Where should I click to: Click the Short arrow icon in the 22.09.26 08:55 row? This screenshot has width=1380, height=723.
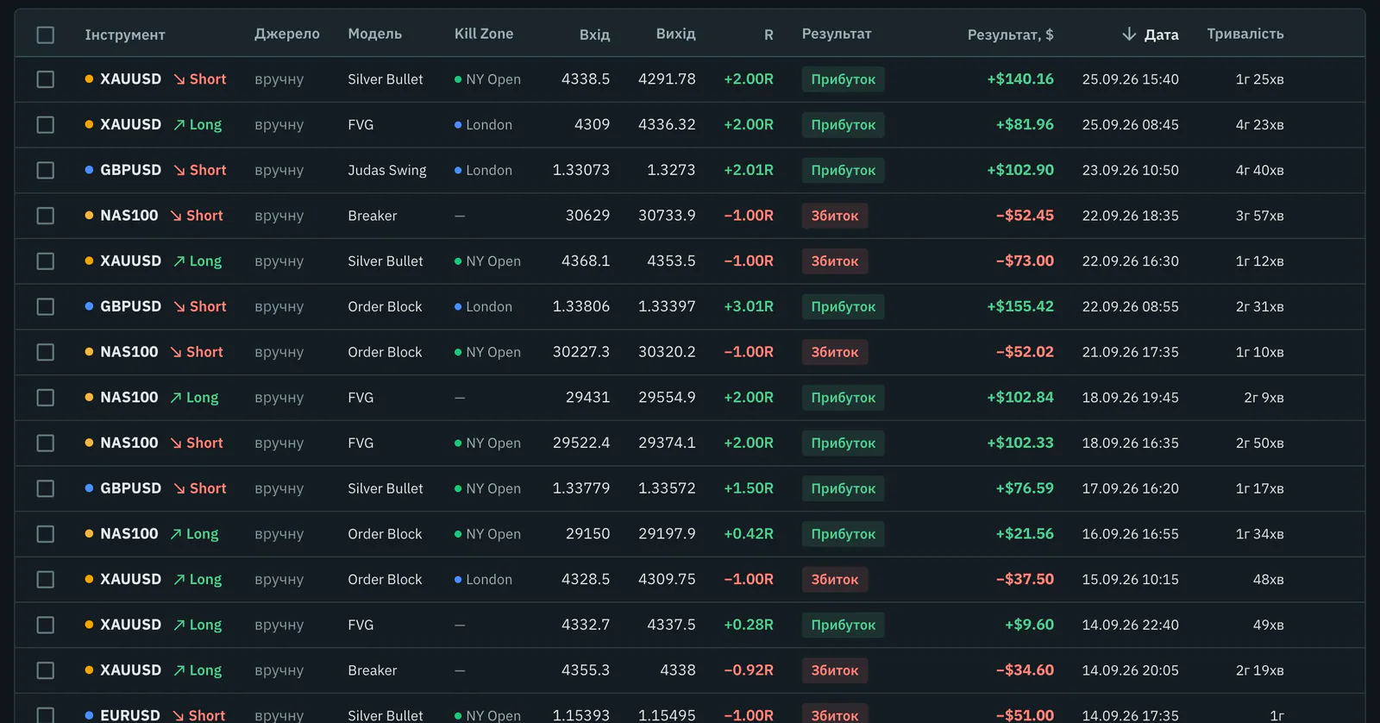[x=179, y=306]
